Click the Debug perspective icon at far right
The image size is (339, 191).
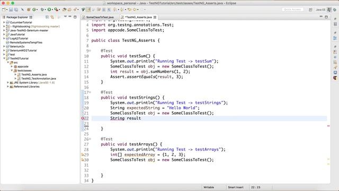coord(335,10)
